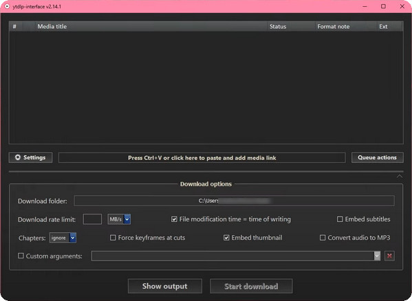
Task: Maximize the ytdlp-interface window
Action: pos(383,6)
